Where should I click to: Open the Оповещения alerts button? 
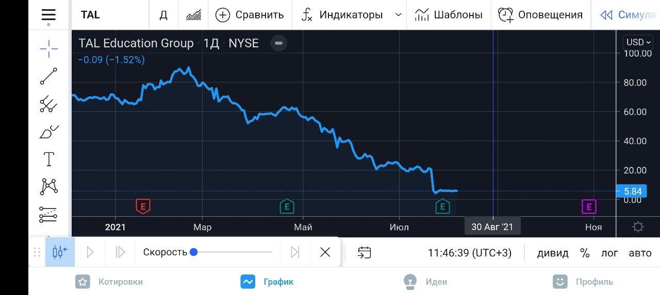(540, 15)
